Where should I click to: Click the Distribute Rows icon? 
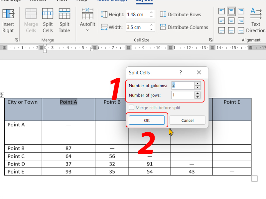pyautogui.click(x=163, y=14)
